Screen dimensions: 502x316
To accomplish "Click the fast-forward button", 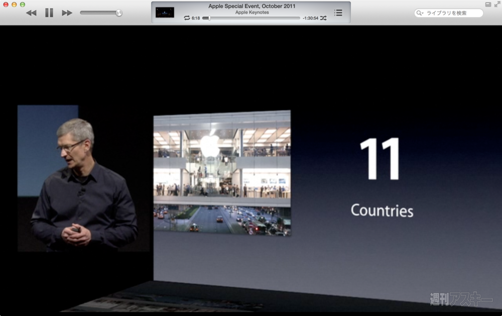I will pyautogui.click(x=67, y=13).
